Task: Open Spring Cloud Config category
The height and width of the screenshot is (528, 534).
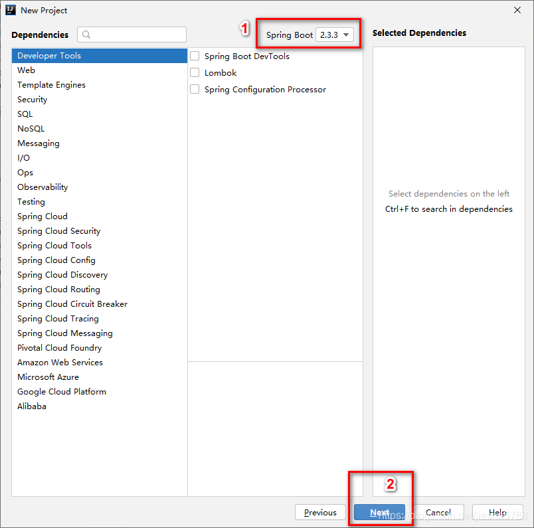Action: [100, 260]
